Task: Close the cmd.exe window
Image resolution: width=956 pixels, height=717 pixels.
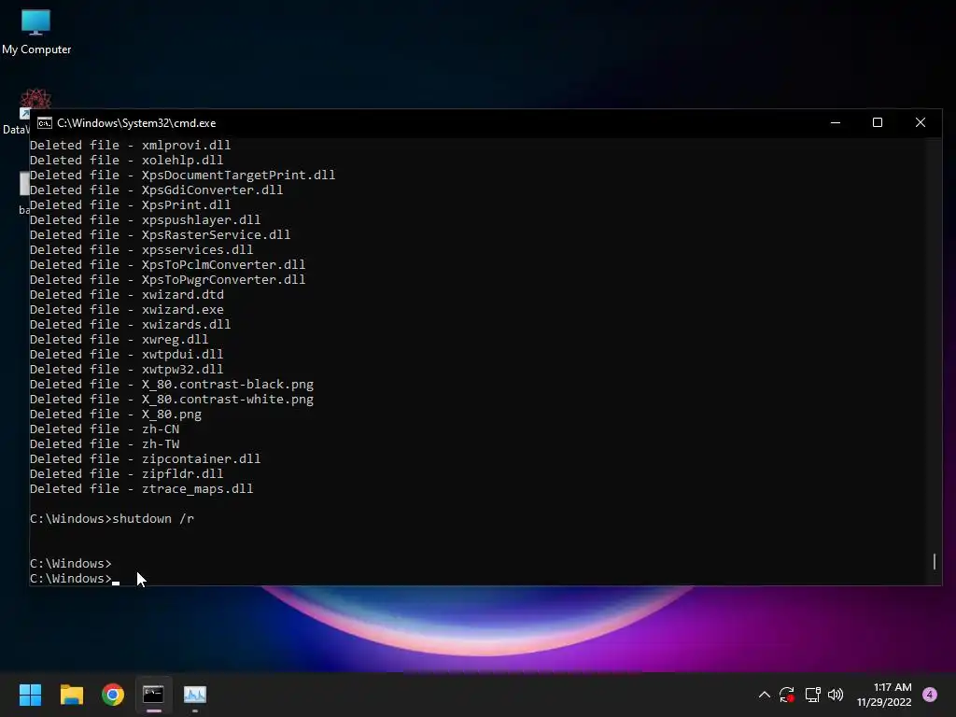Action: pos(921,122)
